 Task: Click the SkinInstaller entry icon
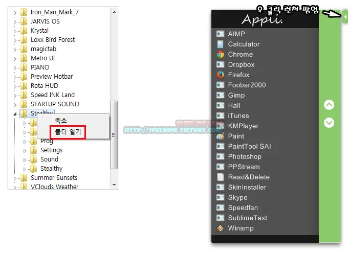tap(220, 187)
